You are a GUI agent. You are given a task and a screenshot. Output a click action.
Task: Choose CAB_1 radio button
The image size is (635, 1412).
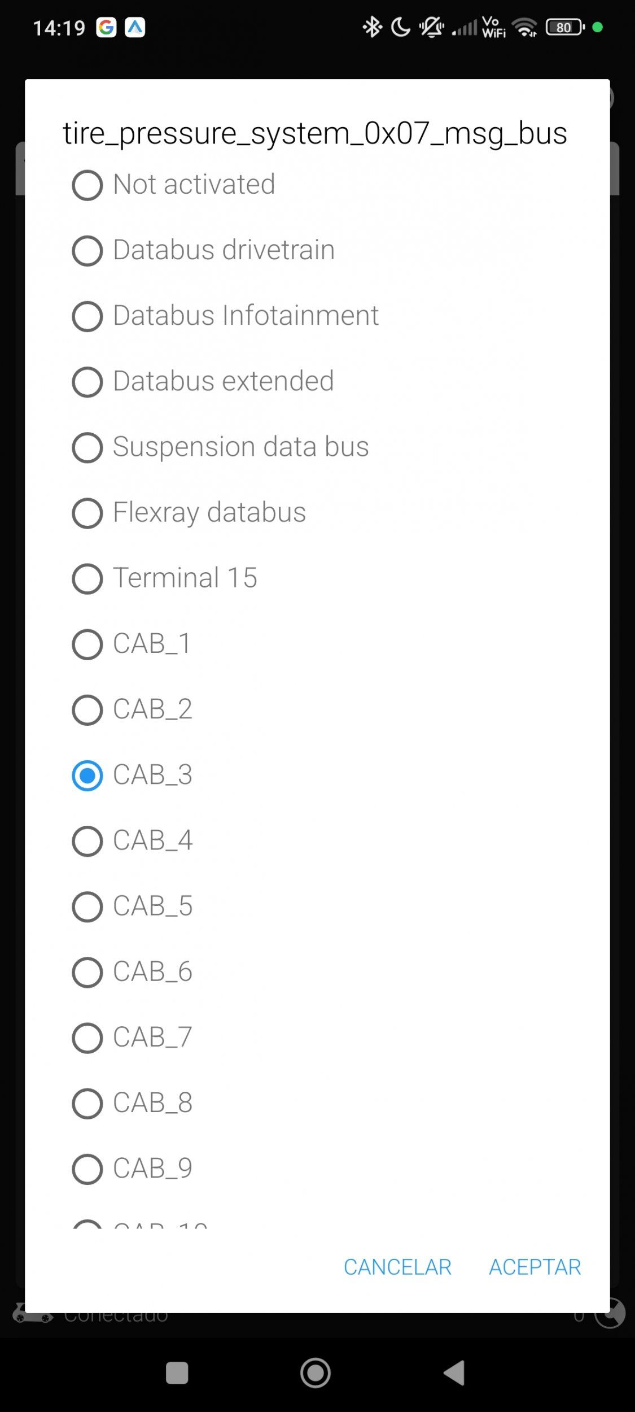coord(87,644)
